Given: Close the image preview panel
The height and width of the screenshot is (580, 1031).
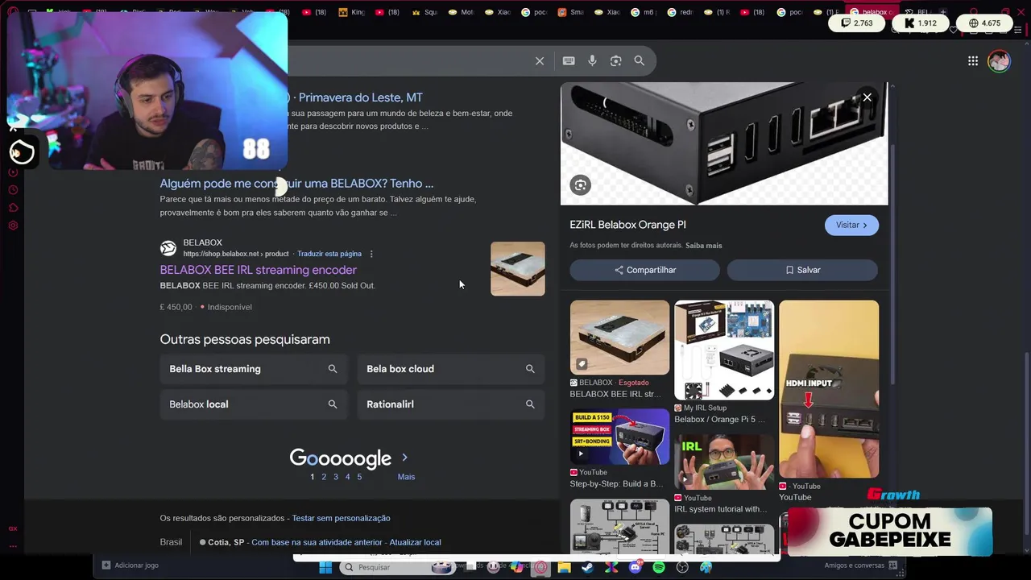Looking at the screenshot, I should [867, 97].
